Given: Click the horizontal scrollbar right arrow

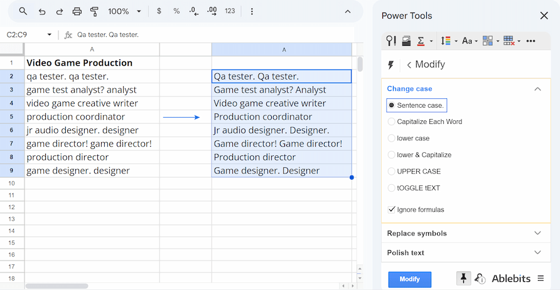Looking at the screenshot, I should [352, 286].
